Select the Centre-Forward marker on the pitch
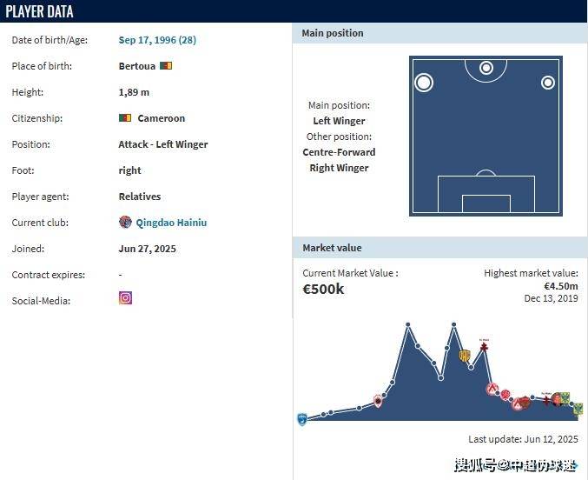 [486, 68]
